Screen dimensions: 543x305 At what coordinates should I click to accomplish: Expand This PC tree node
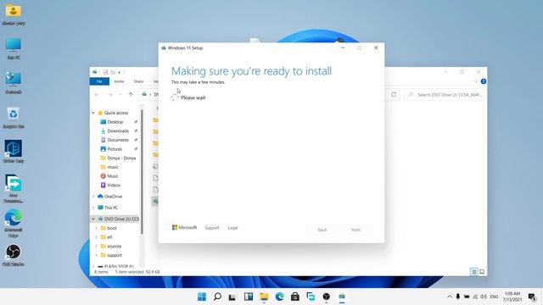(93, 208)
